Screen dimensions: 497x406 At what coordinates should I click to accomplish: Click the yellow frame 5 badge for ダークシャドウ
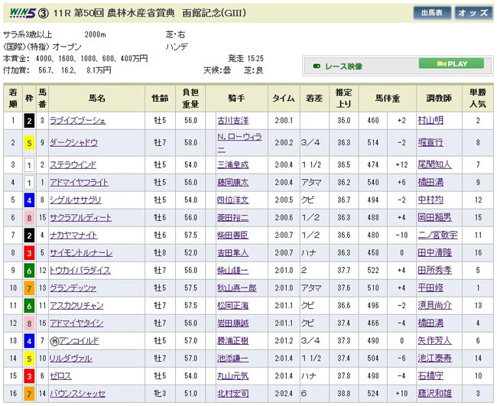pos(30,142)
